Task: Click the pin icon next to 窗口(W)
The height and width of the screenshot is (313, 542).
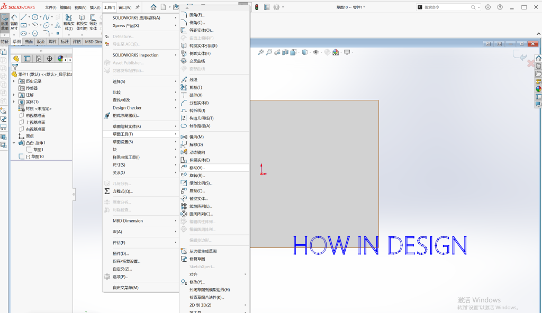Action: tap(137, 7)
